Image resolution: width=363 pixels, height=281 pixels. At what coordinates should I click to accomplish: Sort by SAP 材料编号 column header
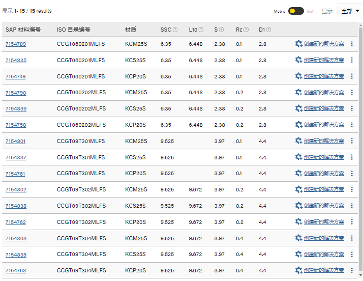[x=23, y=30]
